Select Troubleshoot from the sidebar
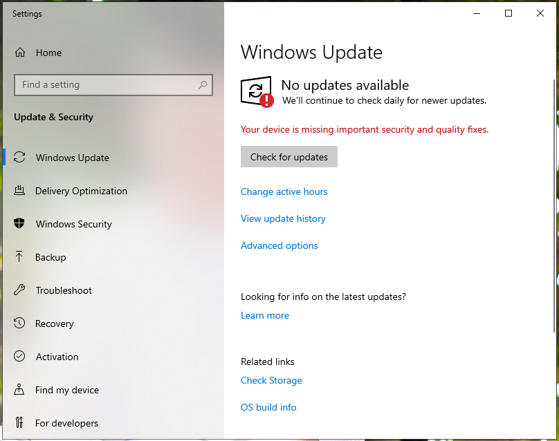 (113, 290)
